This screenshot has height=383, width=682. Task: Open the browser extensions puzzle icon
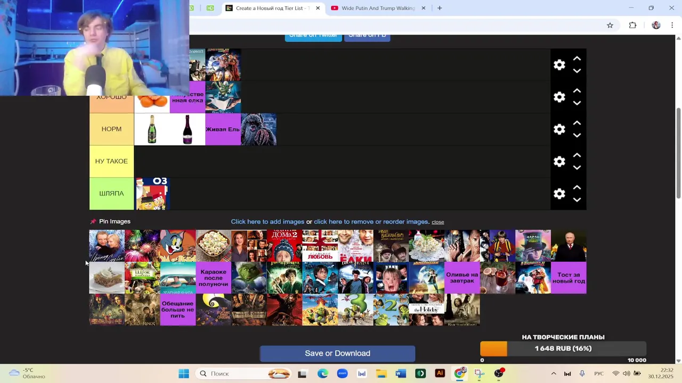[x=632, y=25]
